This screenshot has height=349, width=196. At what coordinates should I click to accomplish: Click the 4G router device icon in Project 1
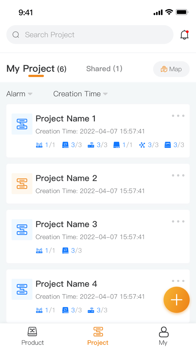[x=91, y=145]
